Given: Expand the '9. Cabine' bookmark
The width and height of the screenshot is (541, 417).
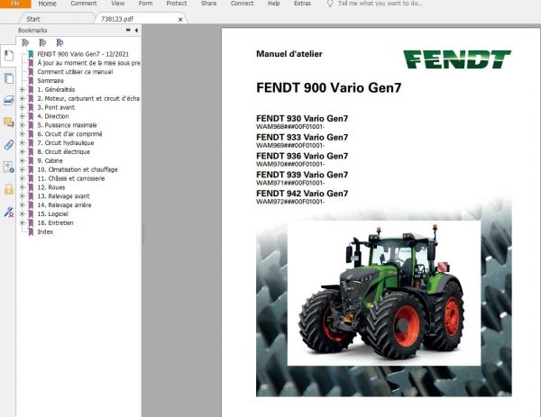Looking at the screenshot, I should pyautogui.click(x=22, y=161).
